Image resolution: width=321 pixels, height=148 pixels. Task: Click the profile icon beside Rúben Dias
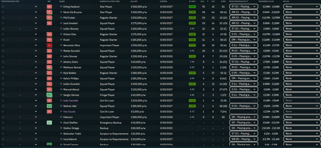(61, 34)
